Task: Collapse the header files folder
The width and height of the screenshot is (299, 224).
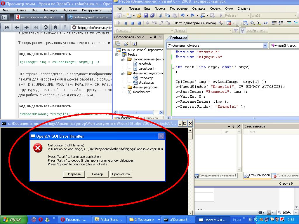Action: pyautogui.click(x=123, y=59)
